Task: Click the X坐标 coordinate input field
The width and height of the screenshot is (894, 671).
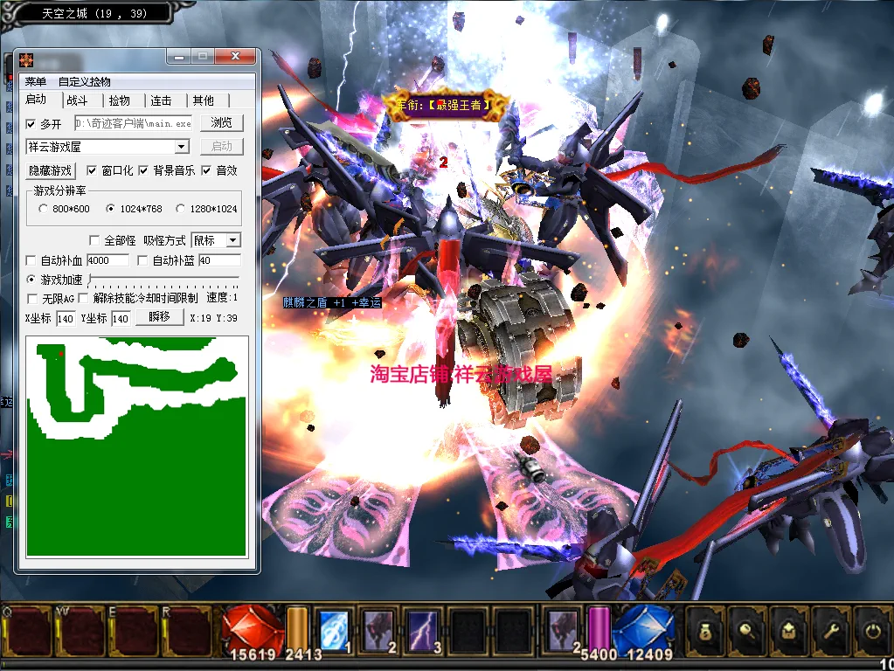Action: tap(66, 319)
